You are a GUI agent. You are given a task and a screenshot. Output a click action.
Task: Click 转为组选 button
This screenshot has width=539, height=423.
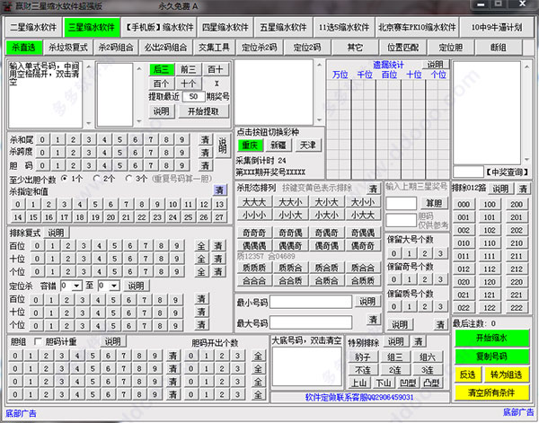coord(507,375)
